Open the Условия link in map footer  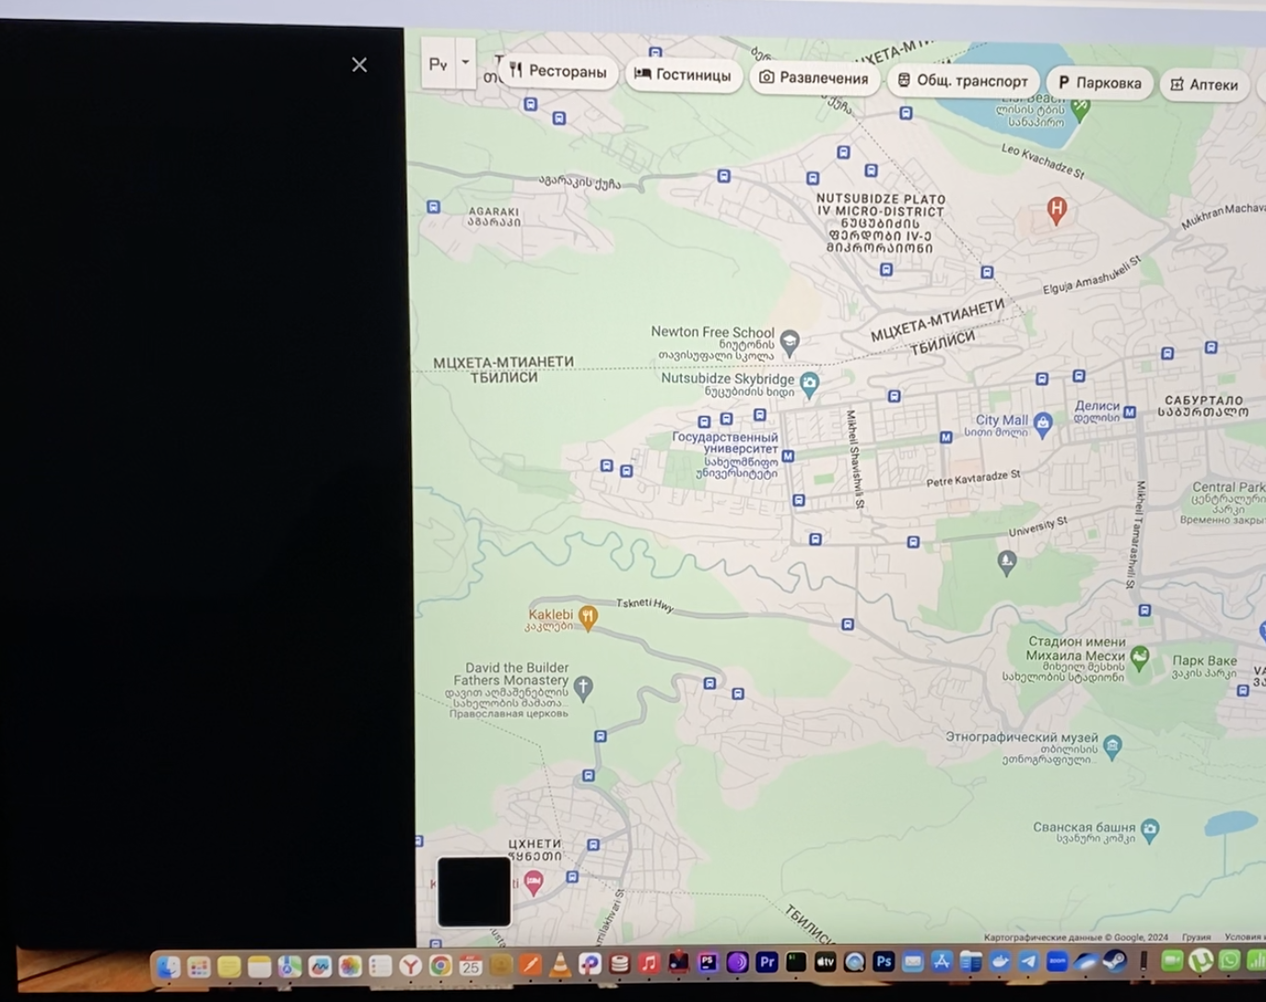(x=1245, y=937)
